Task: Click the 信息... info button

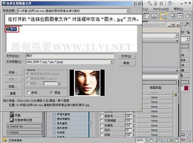Action: [13, 87]
